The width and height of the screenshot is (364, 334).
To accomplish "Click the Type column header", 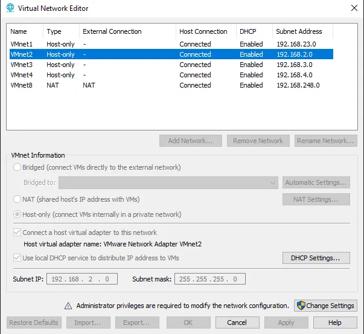I will click(62, 31).
